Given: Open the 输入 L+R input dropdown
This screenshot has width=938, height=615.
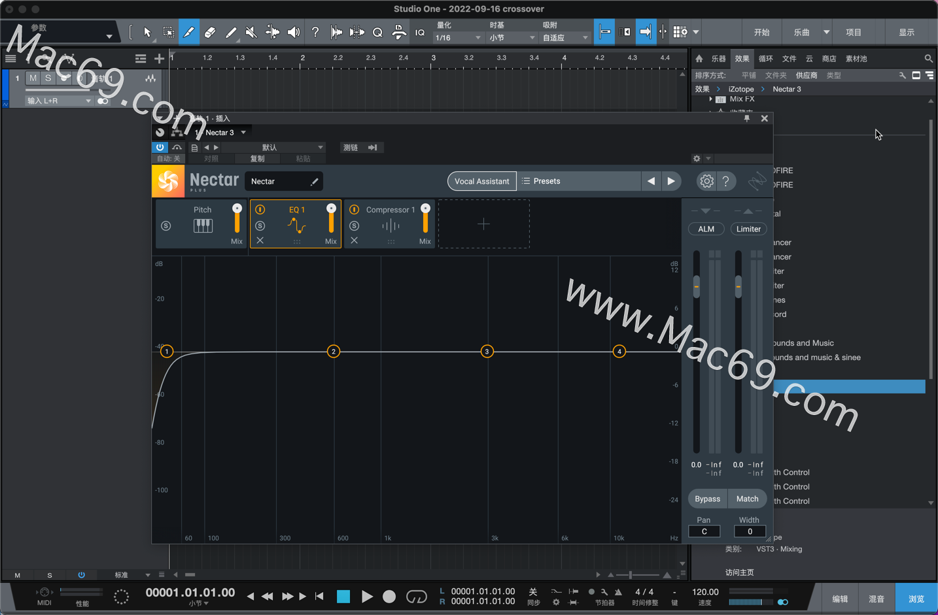Looking at the screenshot, I should (x=59, y=101).
